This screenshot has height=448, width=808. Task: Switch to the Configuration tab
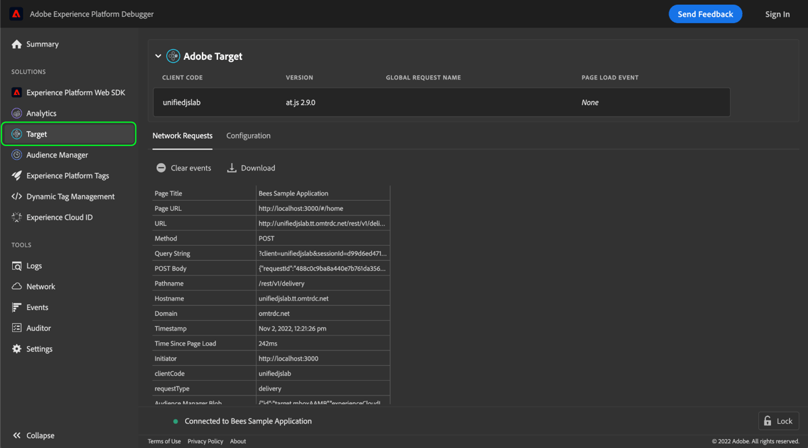click(x=248, y=135)
